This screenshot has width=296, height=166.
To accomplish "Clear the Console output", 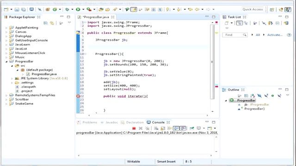I will [x=156, y=128].
